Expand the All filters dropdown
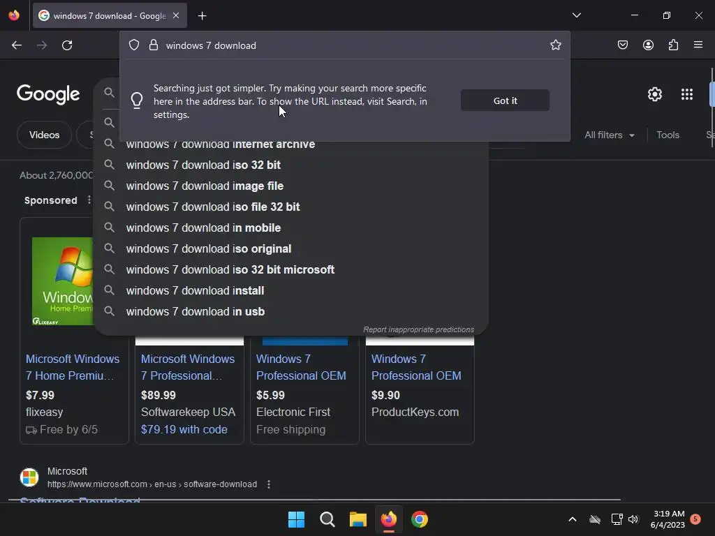The height and width of the screenshot is (536, 715). pos(609,135)
